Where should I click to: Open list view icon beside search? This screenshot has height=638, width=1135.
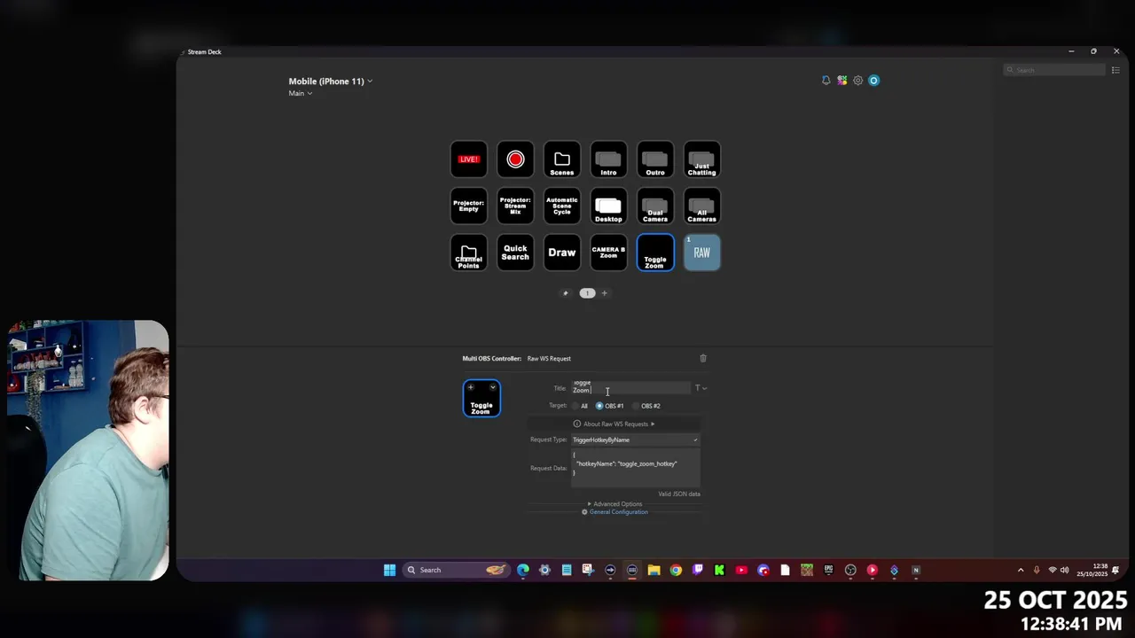(1115, 70)
